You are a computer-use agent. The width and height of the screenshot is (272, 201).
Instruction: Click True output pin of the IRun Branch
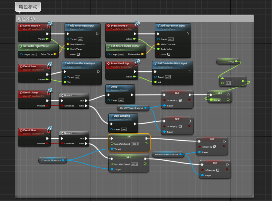[x=86, y=138]
